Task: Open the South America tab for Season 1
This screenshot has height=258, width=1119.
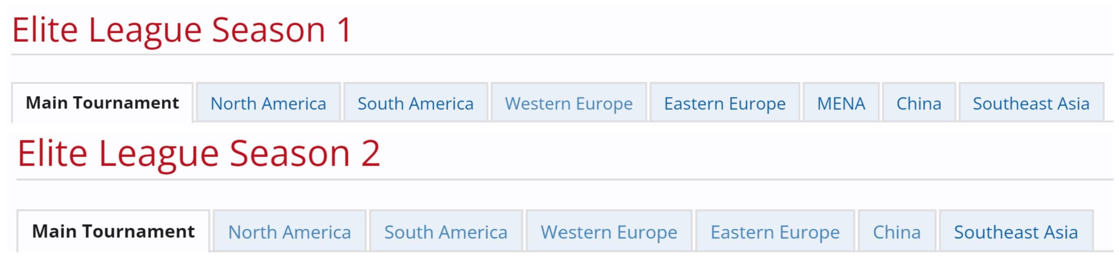Action: [x=415, y=103]
